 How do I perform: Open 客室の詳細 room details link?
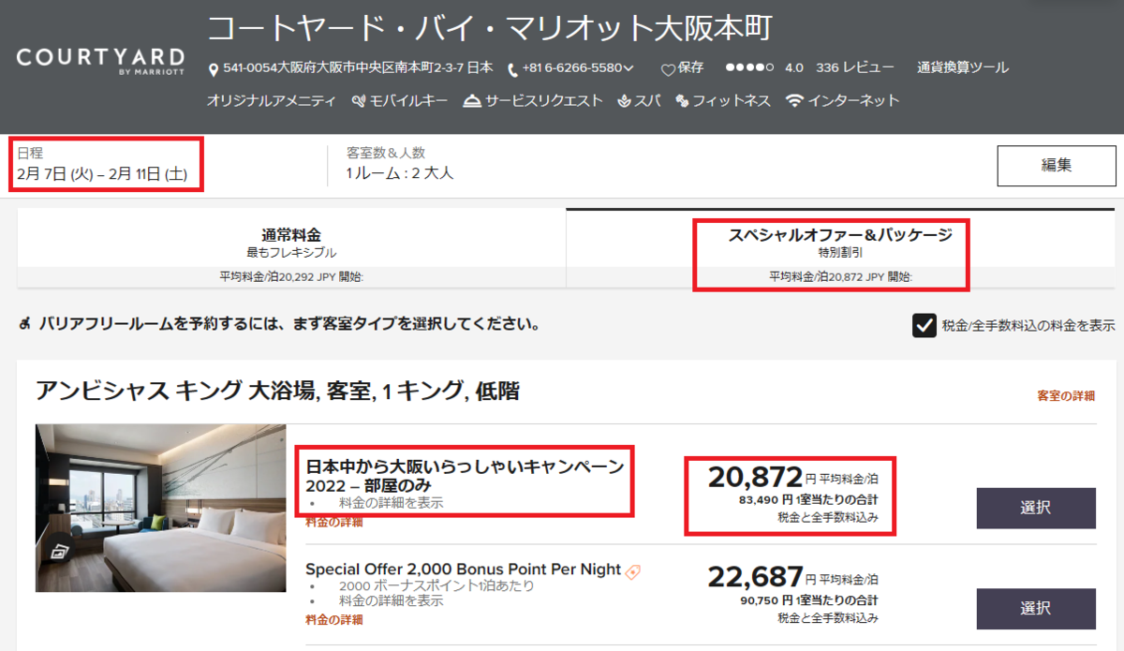1066,396
